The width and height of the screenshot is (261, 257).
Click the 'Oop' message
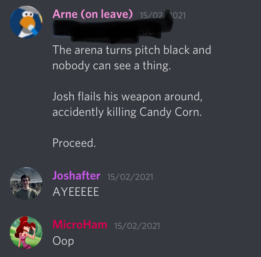[x=63, y=241]
